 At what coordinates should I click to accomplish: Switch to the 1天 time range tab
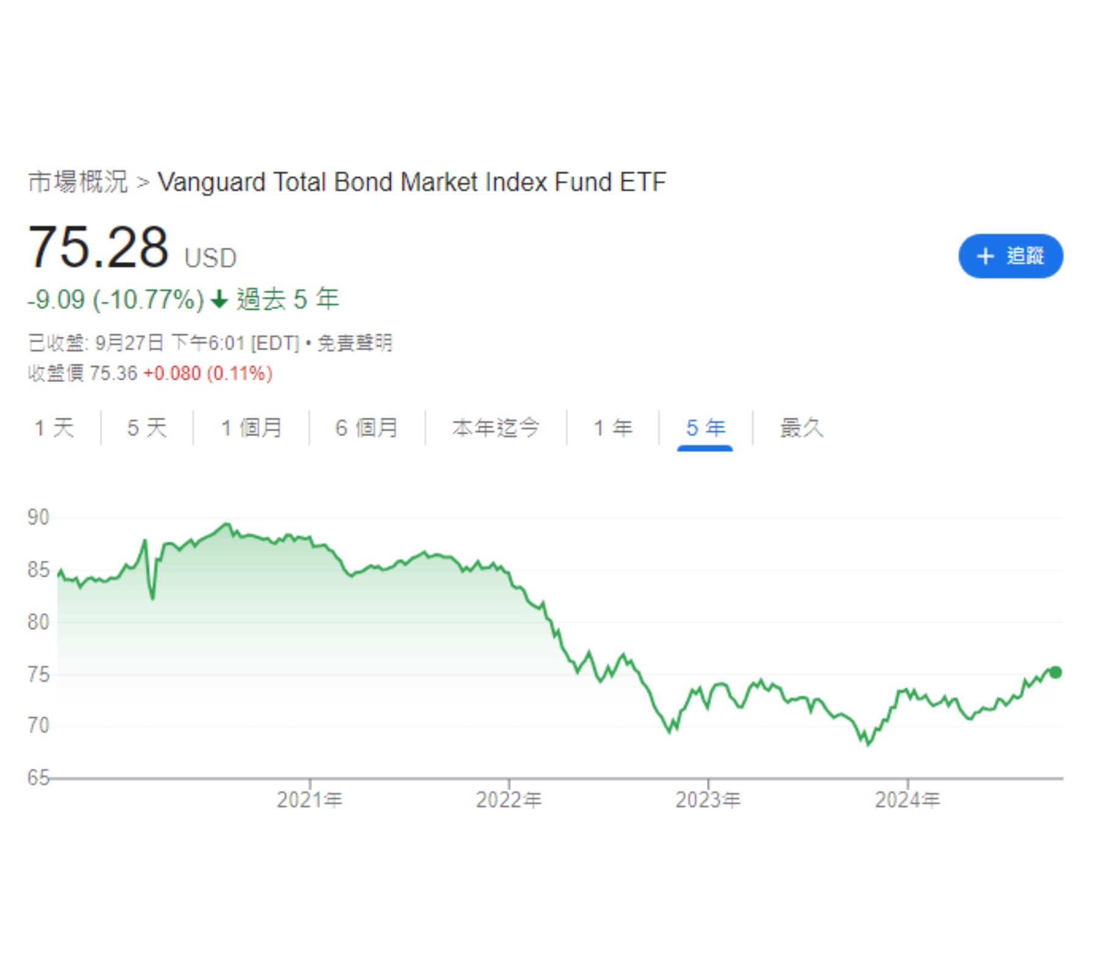tap(56, 427)
